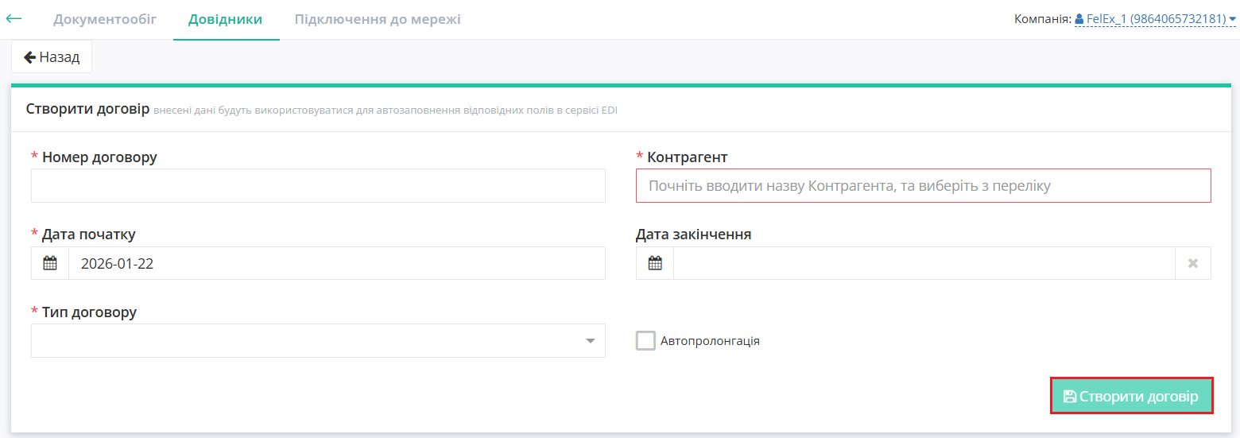Go to Підключення до мережі tab
This screenshot has height=438, width=1240.
point(378,19)
